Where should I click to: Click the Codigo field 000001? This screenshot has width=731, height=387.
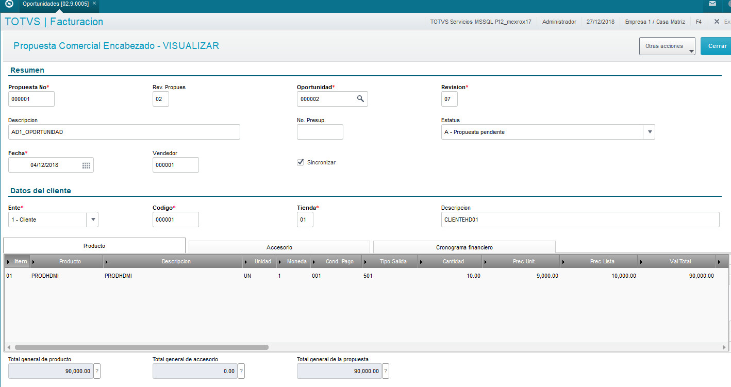[176, 220]
